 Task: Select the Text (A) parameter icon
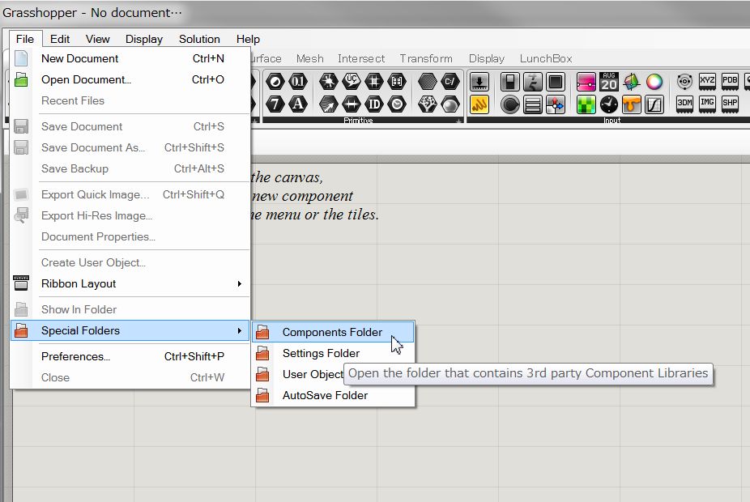[297, 104]
